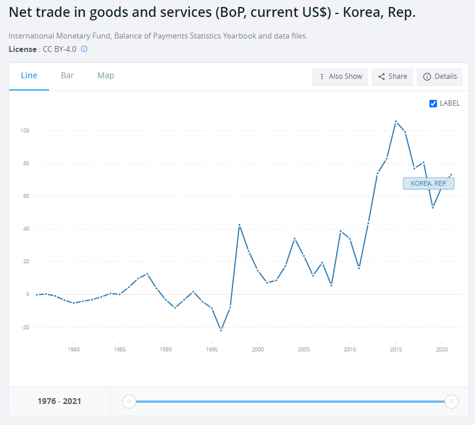Click the KOREA, REP. series label
This screenshot has width=475, height=425.
click(x=428, y=183)
